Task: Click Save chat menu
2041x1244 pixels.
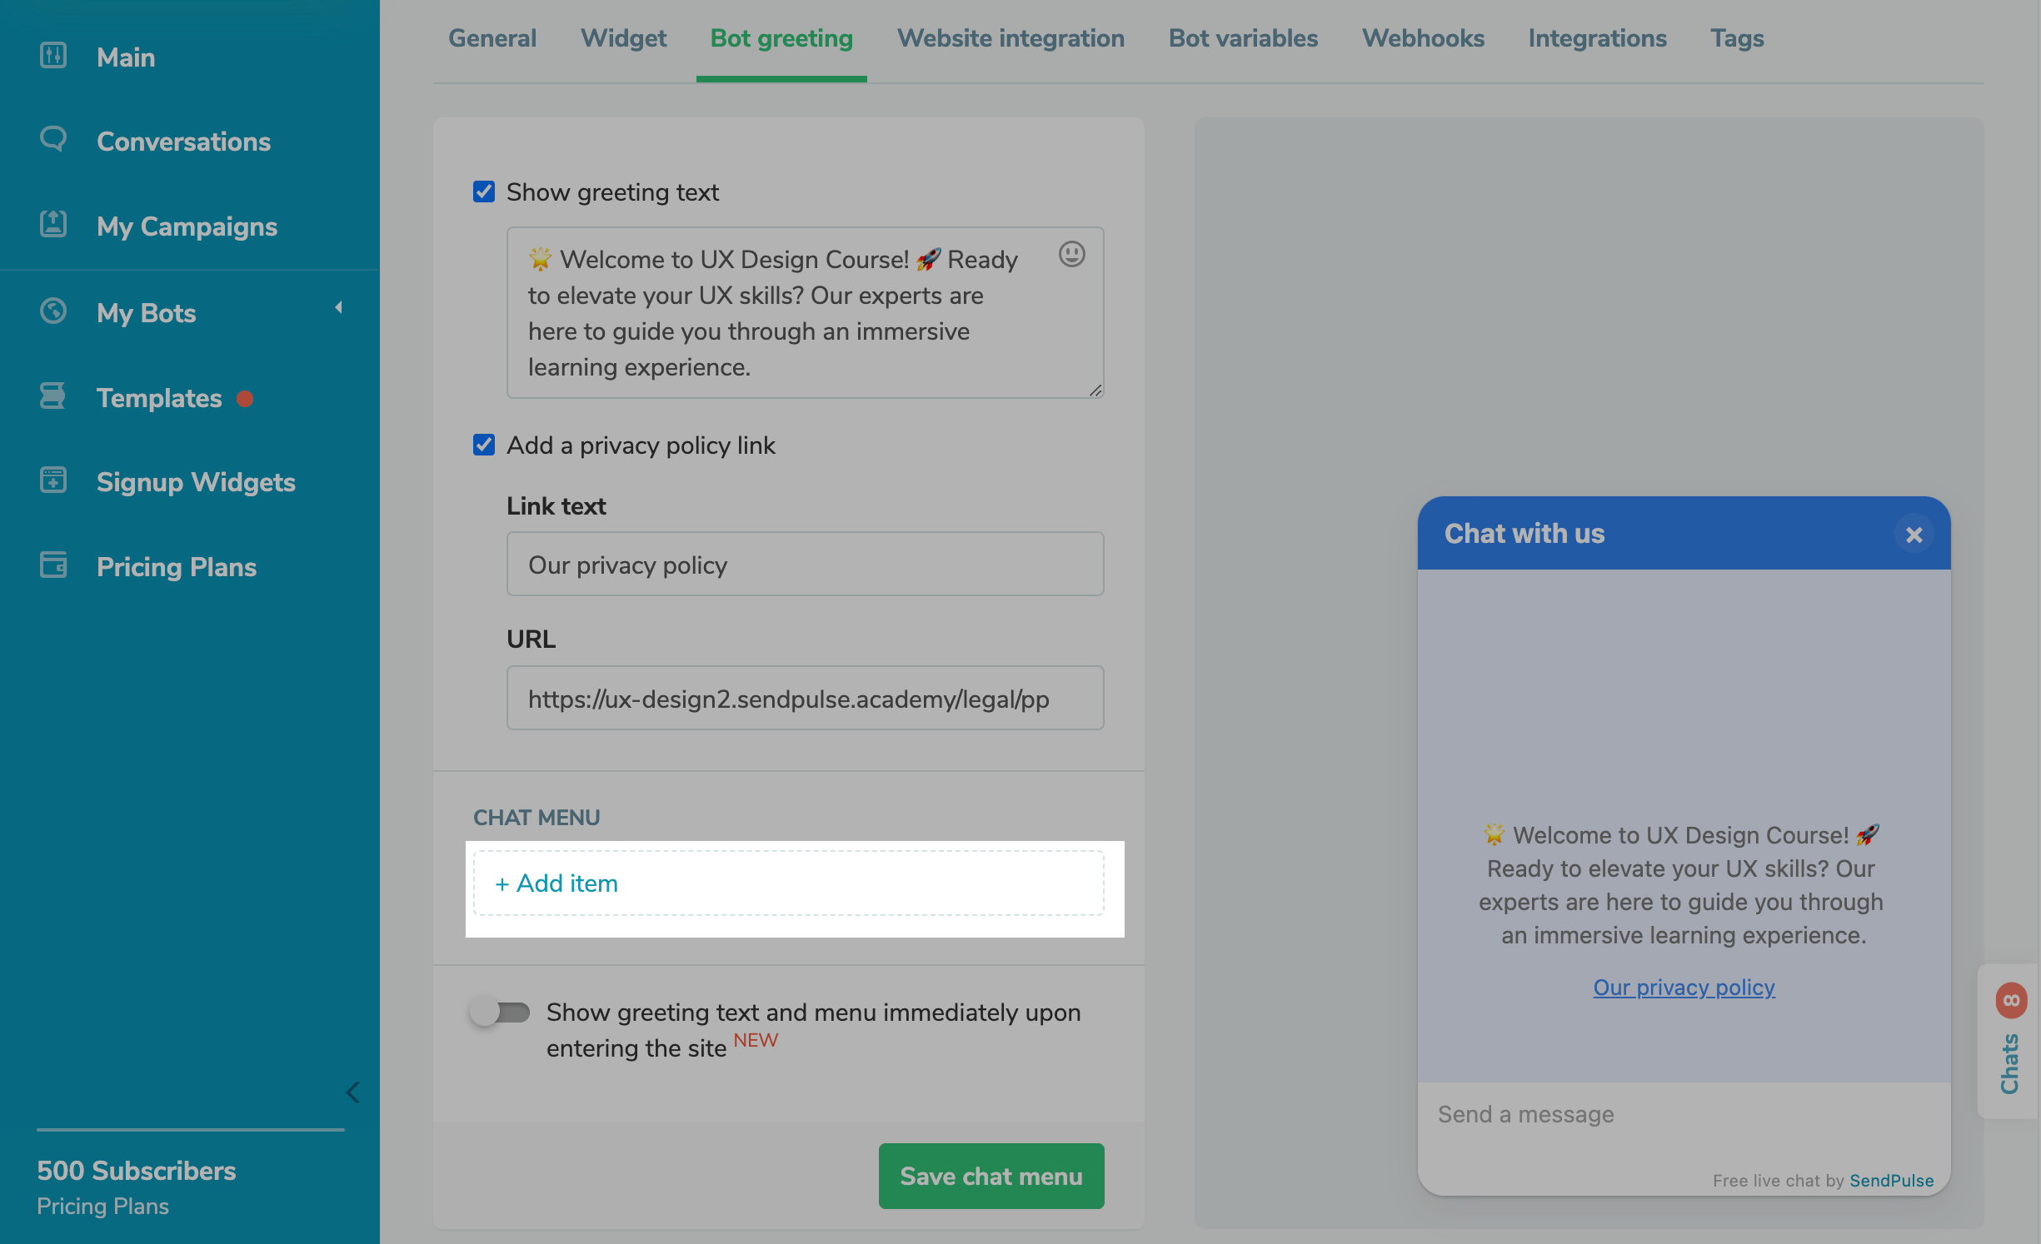Action: tap(991, 1176)
